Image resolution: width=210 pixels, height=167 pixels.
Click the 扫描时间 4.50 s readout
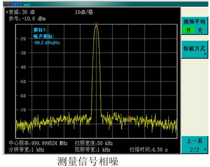click(x=149, y=150)
